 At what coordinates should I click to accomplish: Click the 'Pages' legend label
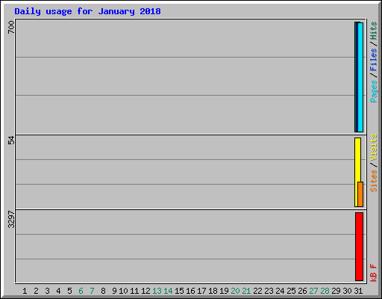373,91
